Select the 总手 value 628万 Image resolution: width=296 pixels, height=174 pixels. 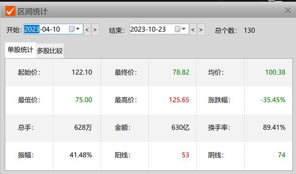coord(83,127)
